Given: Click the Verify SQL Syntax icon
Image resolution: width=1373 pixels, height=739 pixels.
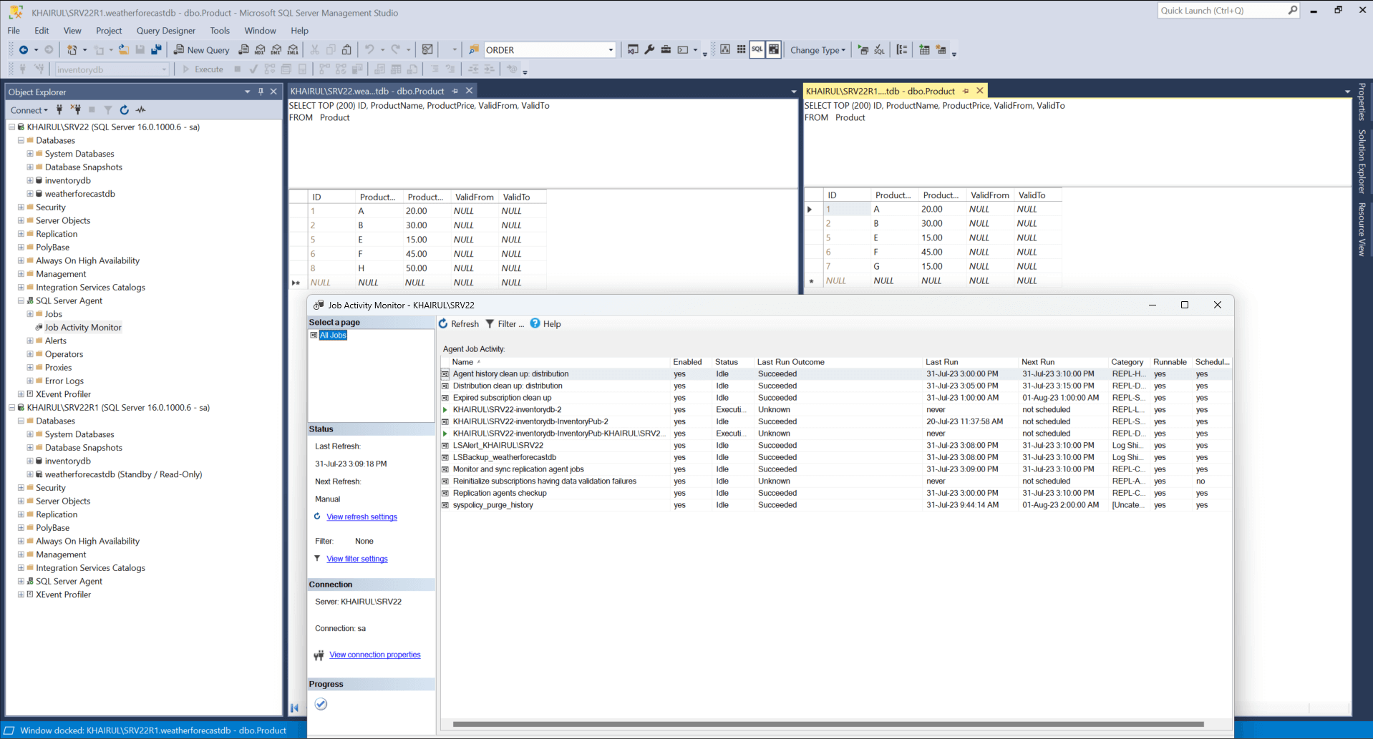Looking at the screenshot, I should pos(879,50).
